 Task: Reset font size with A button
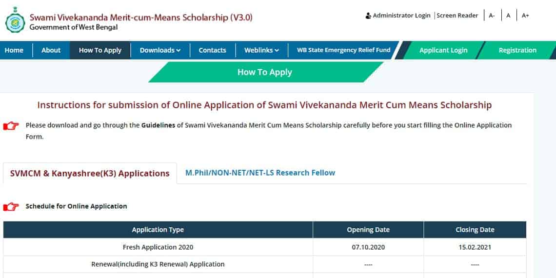(x=508, y=16)
